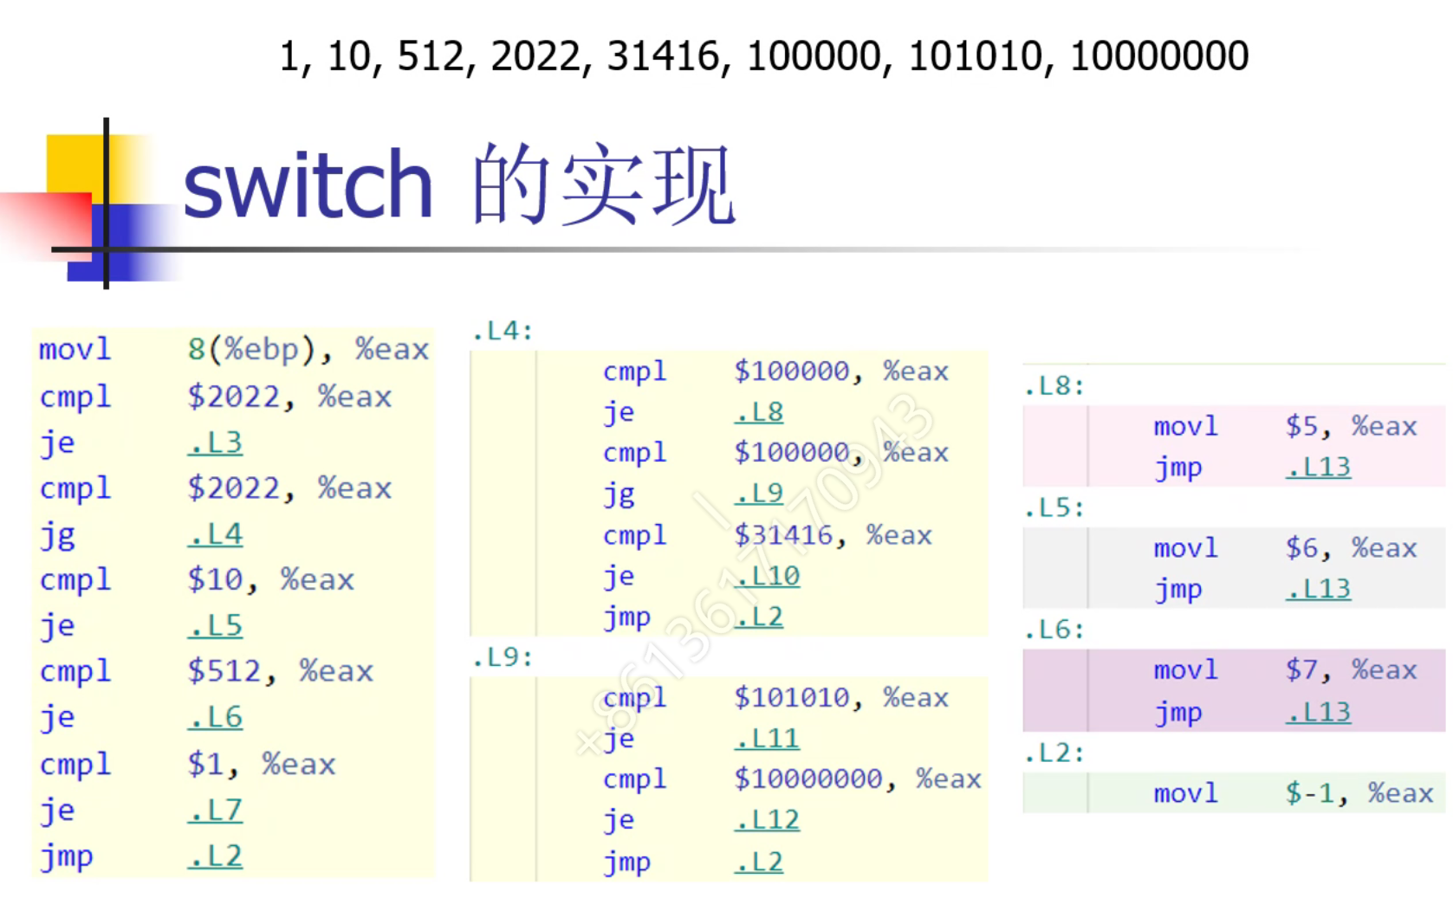Click the "movl $6, %eax" line
This screenshot has height=898, width=1453.
(x=1286, y=549)
